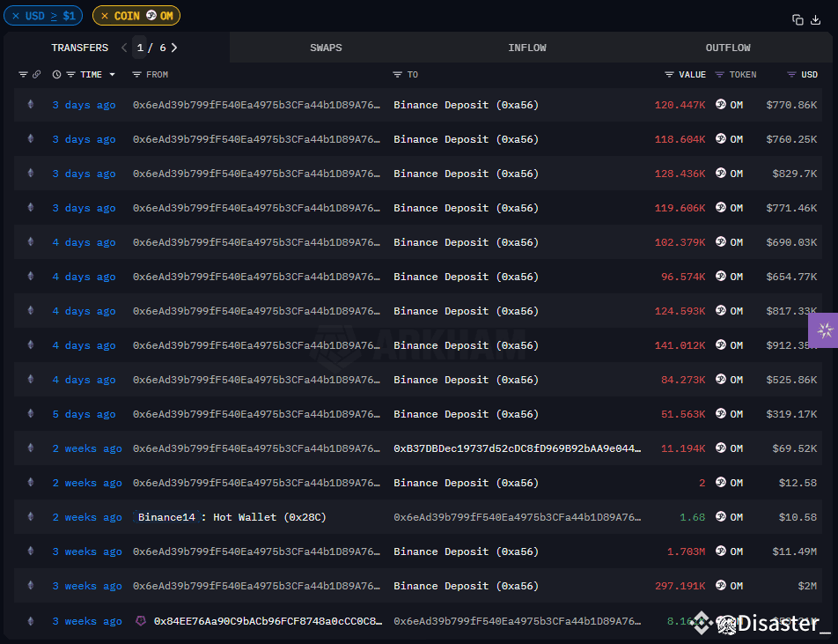Click USD amount $525.86K
This screenshot has height=644, width=838.
tap(791, 380)
